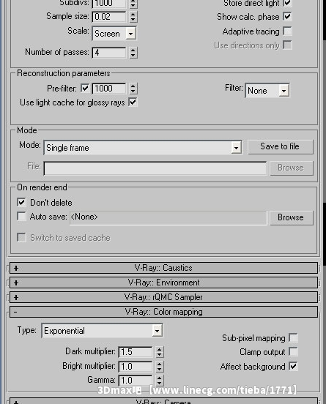The height and width of the screenshot is (404, 326).
Task: Expand the V-Ray:: rQMC Sampler rollout
Action: point(163,297)
